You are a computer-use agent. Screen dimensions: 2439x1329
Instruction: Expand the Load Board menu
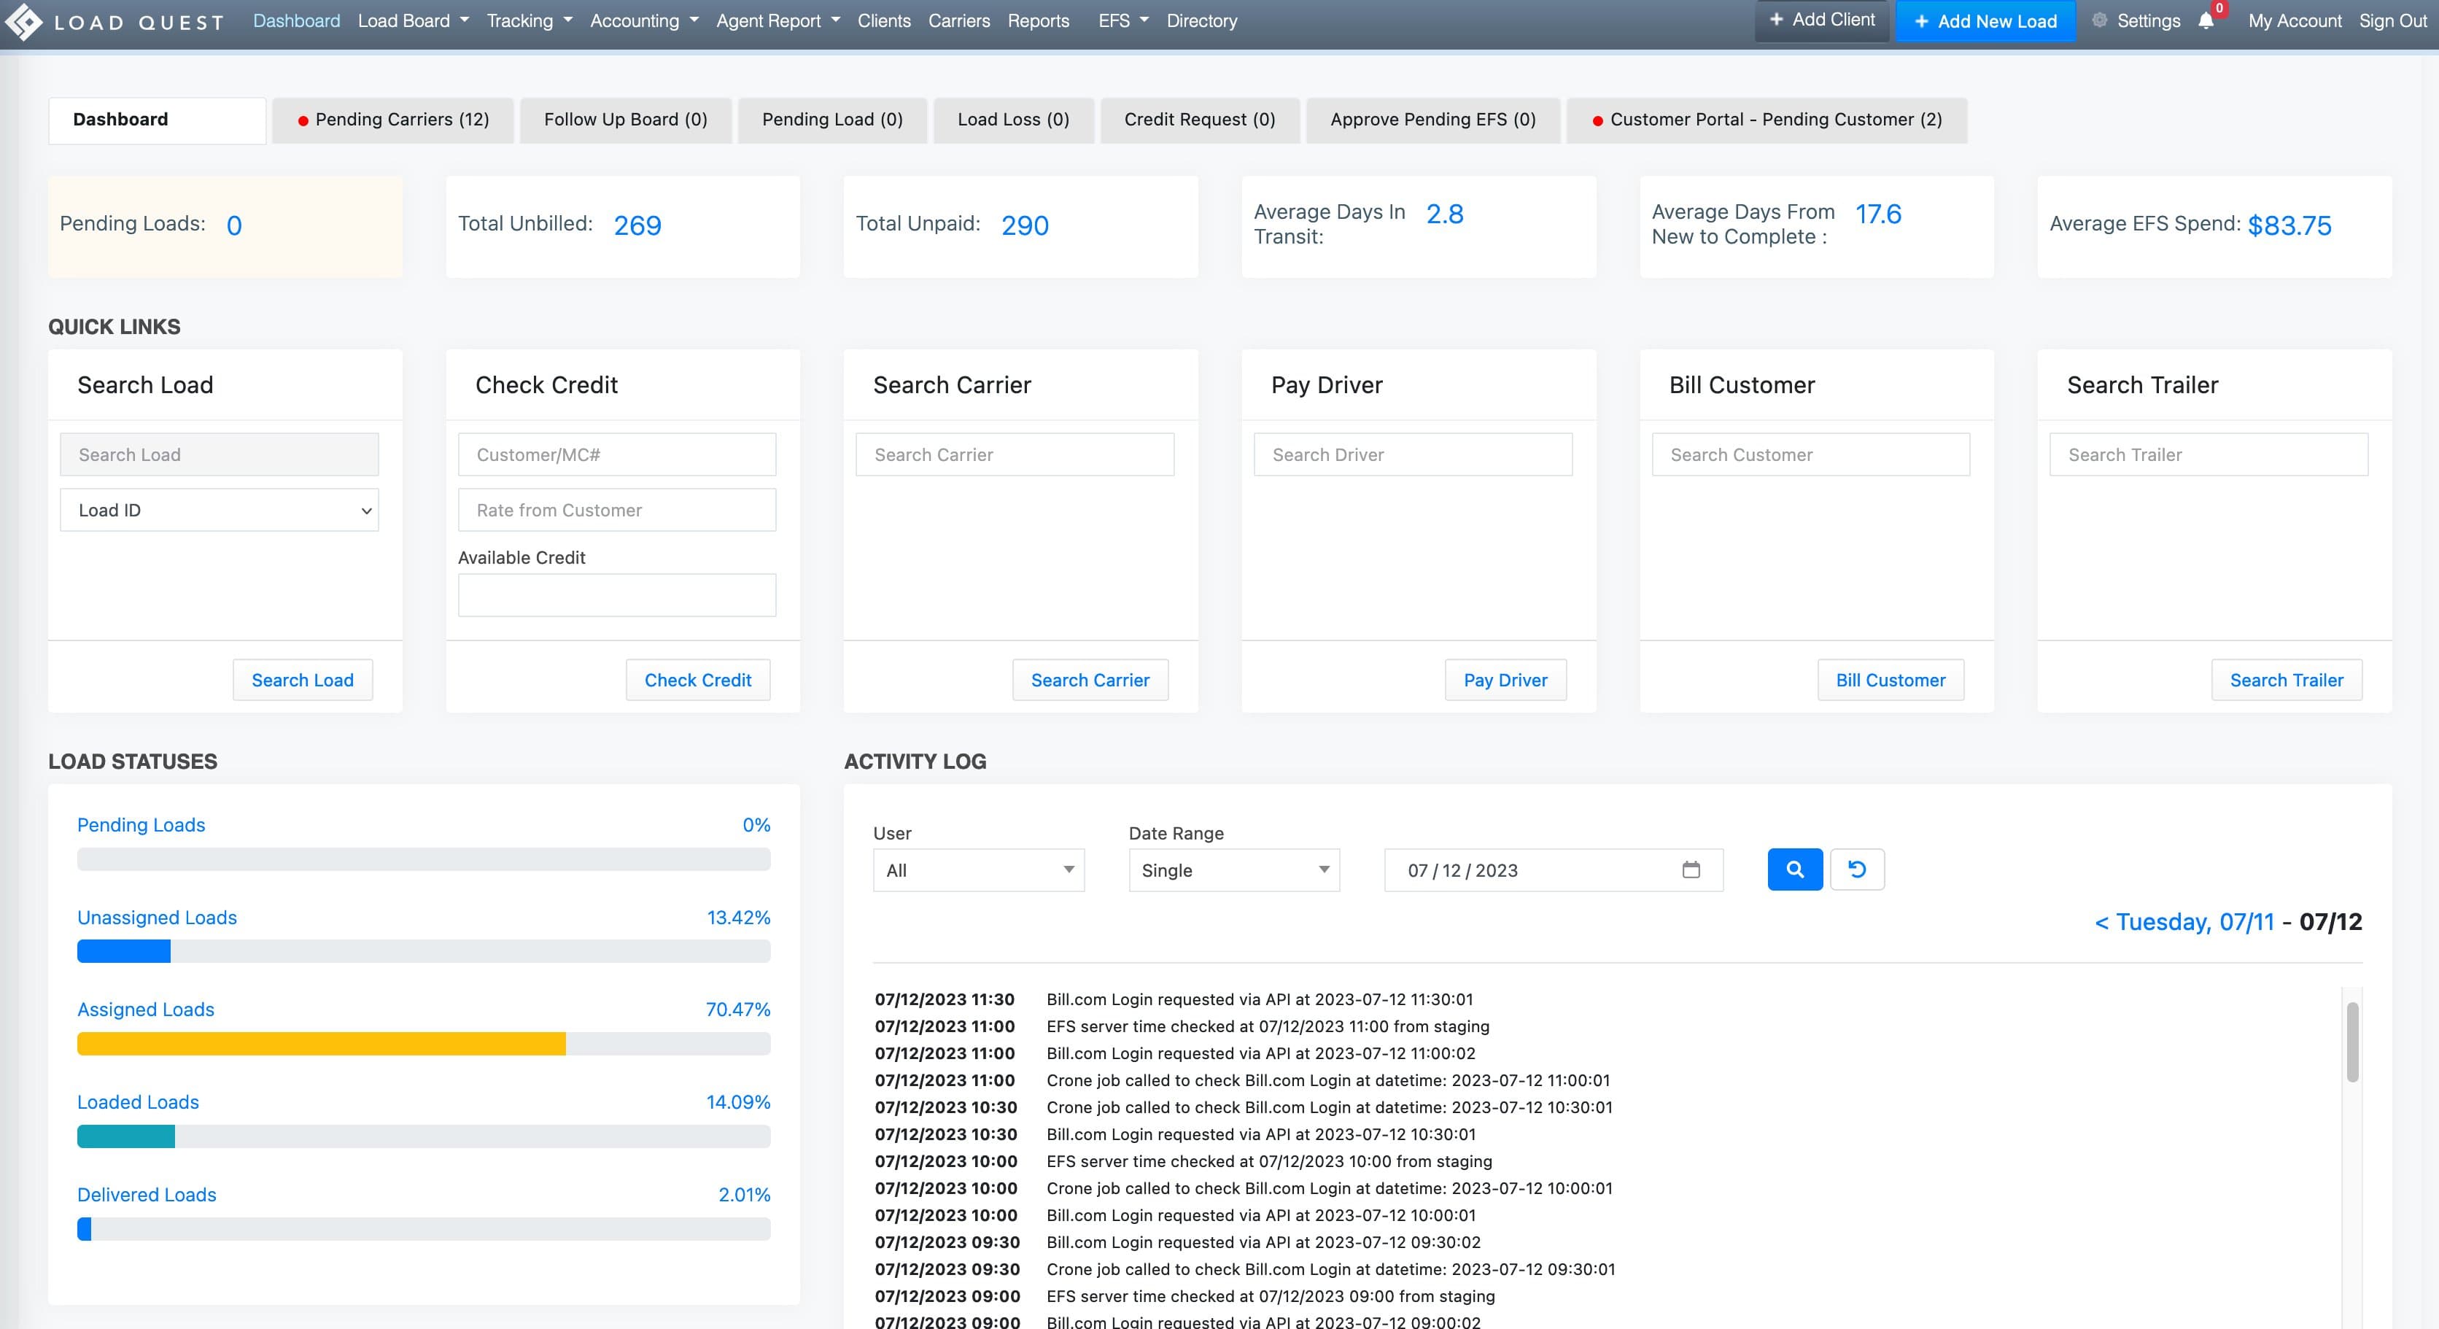click(413, 21)
